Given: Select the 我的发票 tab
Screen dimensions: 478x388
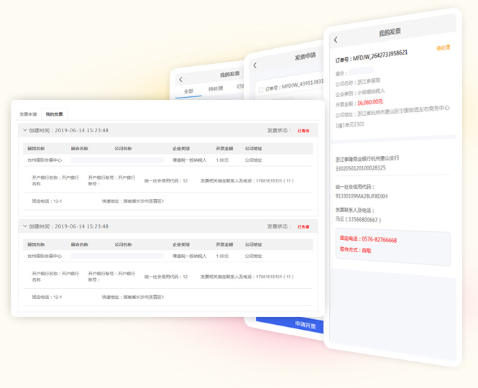Looking at the screenshot, I should coord(54,114).
